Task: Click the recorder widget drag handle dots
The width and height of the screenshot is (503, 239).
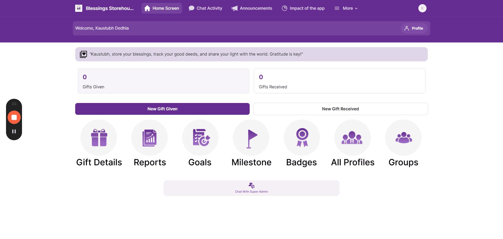Action: (14, 104)
